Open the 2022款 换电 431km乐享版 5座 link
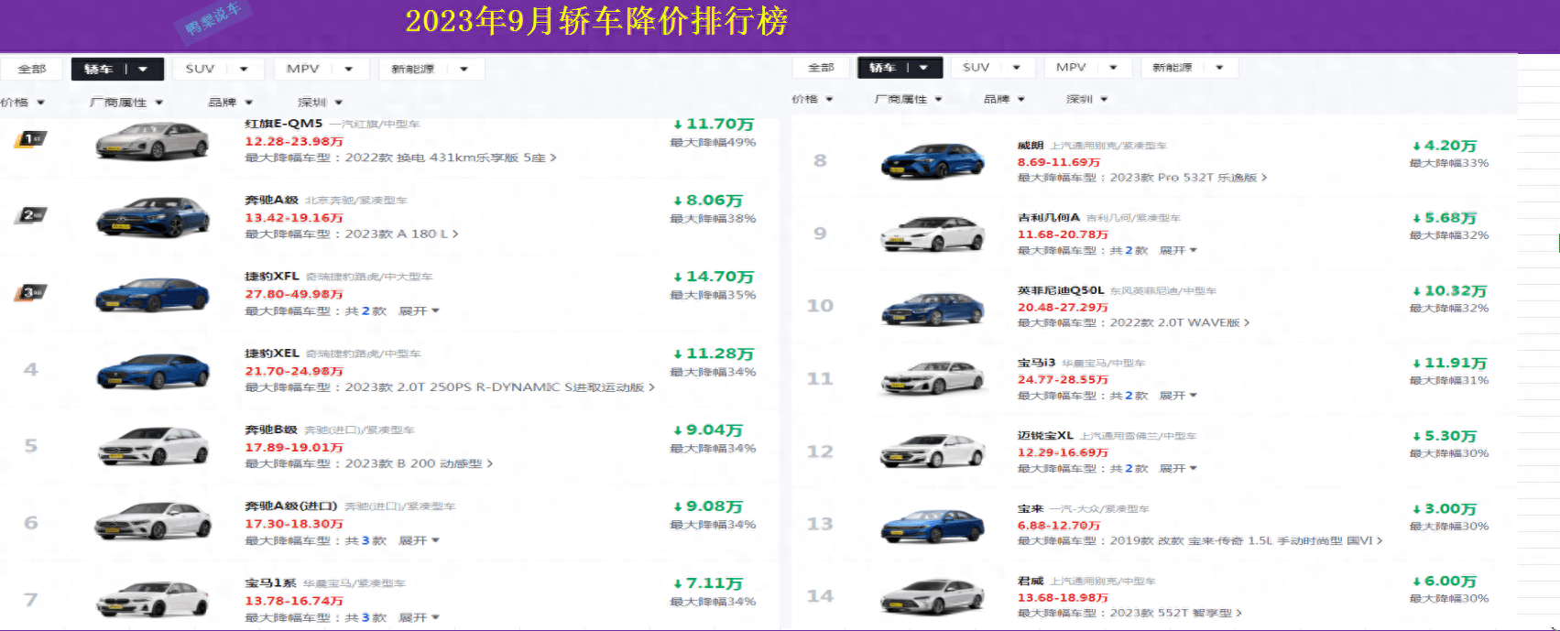Viewport: 1560px width, 631px height. [x=450, y=158]
